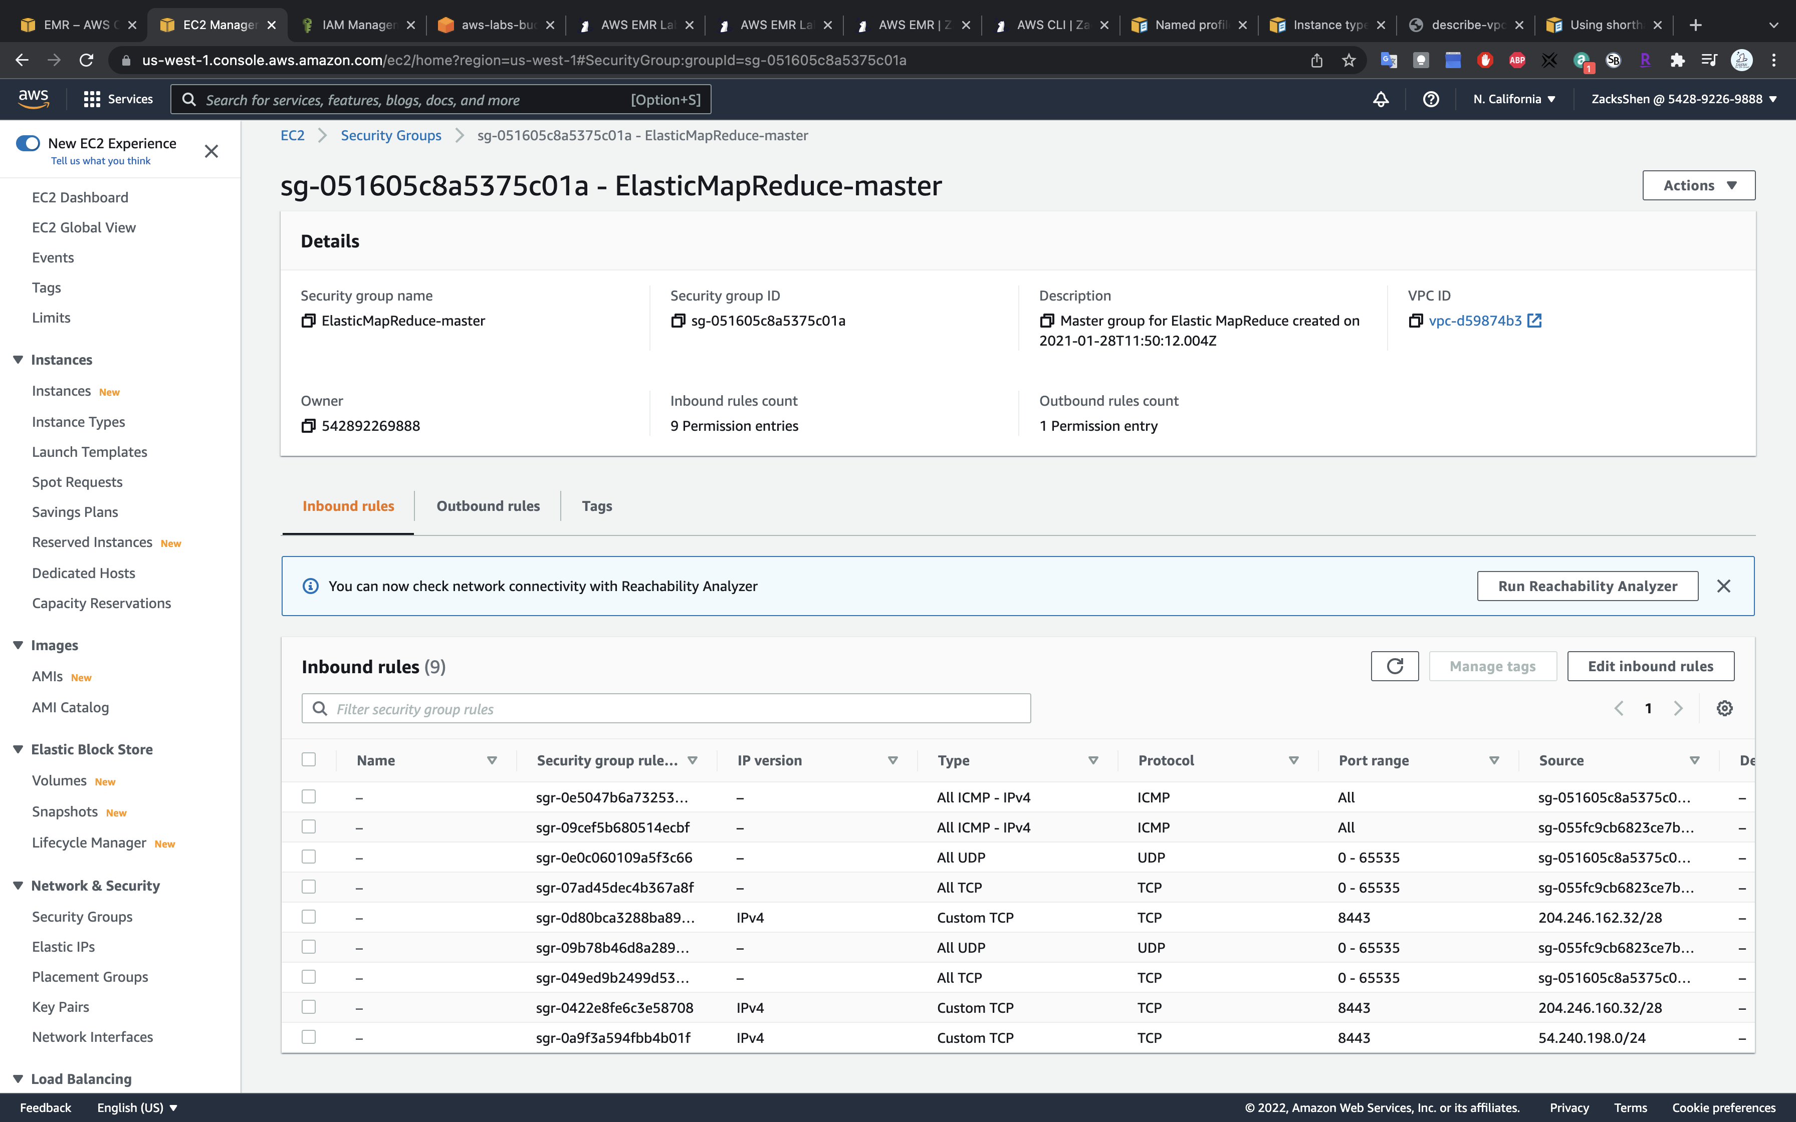Image resolution: width=1796 pixels, height=1122 pixels.
Task: Copy the security group ID with its copy icon
Action: pos(678,321)
